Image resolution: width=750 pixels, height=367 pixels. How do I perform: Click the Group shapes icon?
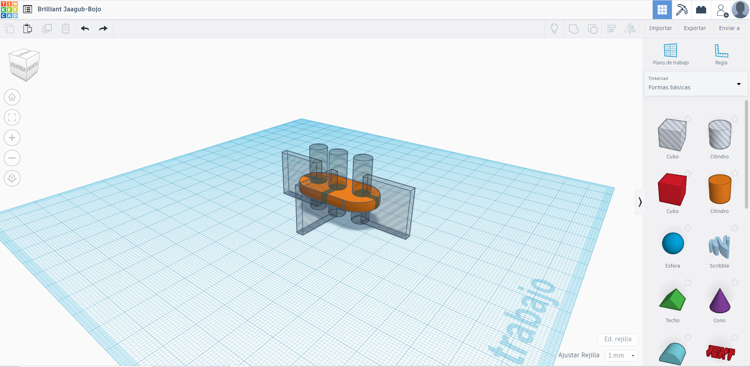point(573,29)
